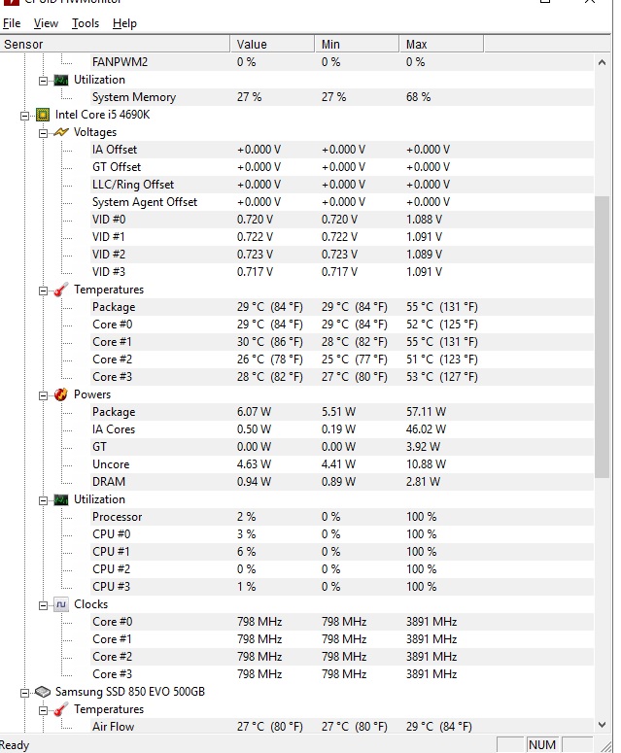This screenshot has width=621, height=753.
Task: Select the Package temperature row
Action: (x=114, y=307)
